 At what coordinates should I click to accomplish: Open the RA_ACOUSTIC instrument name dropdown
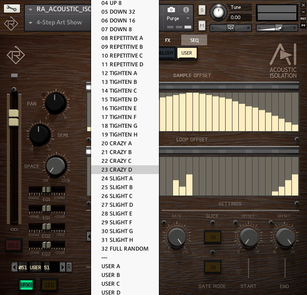[x=58, y=9]
